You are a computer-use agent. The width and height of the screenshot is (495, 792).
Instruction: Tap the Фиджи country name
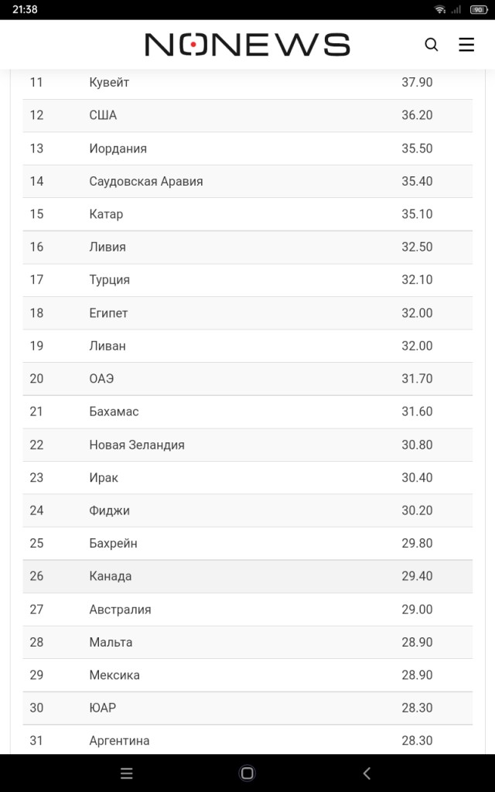point(110,510)
